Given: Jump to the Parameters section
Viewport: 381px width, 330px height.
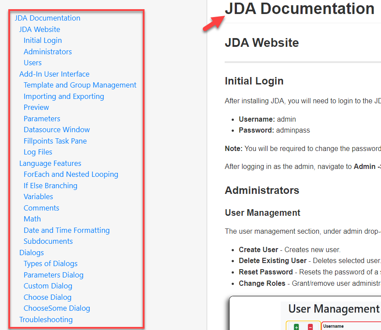Looking at the screenshot, I should (x=42, y=119).
